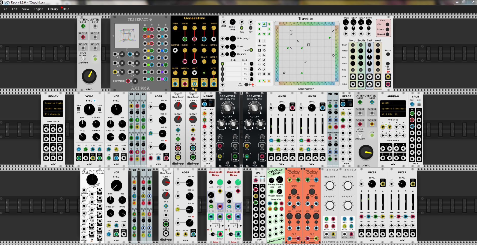Select the spiral target icon in Traveler palette
477x245 pixels.
pyautogui.click(x=269, y=74)
